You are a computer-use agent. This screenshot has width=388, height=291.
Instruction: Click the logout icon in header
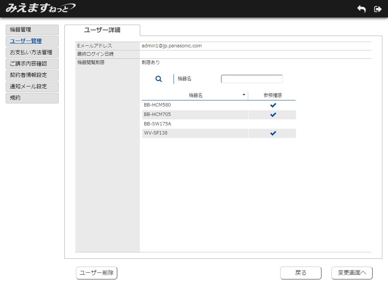click(377, 9)
